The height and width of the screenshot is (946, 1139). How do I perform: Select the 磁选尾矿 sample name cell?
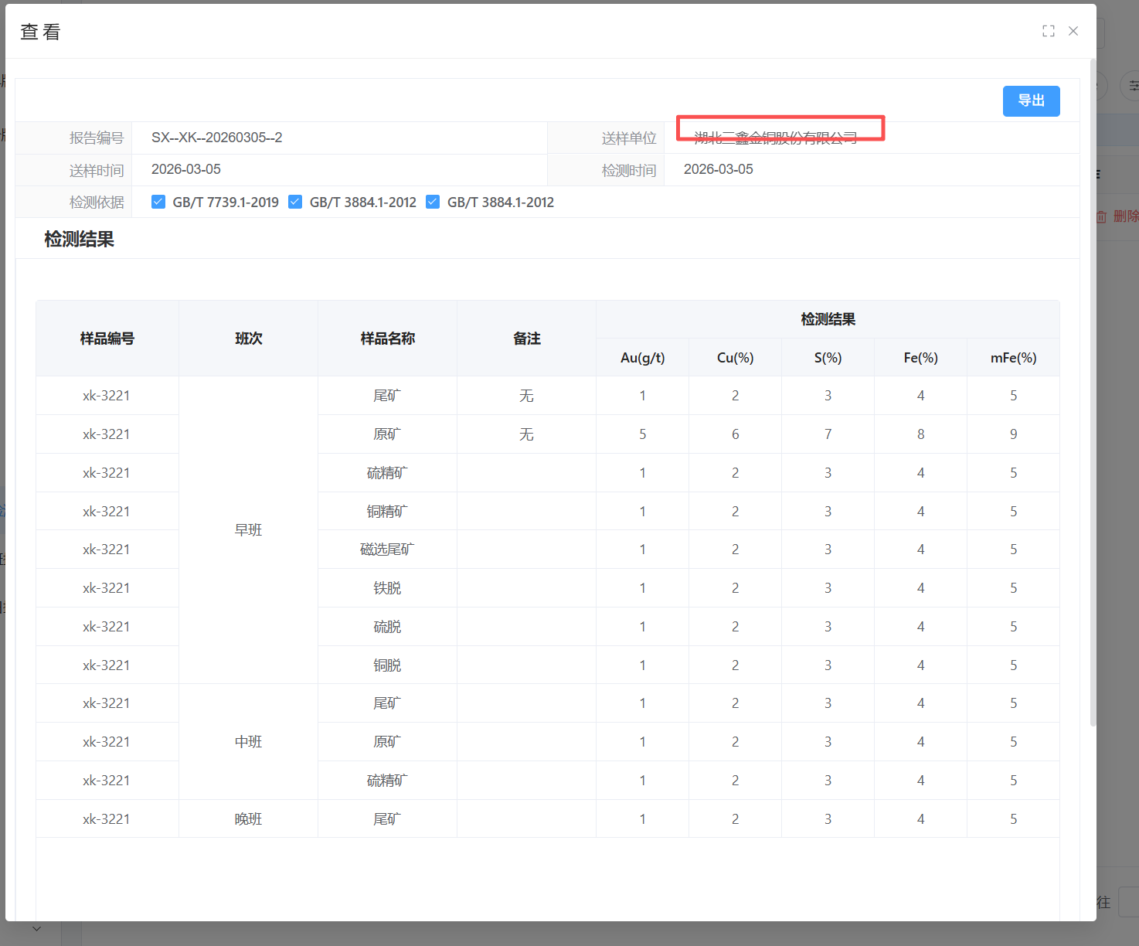tap(387, 550)
